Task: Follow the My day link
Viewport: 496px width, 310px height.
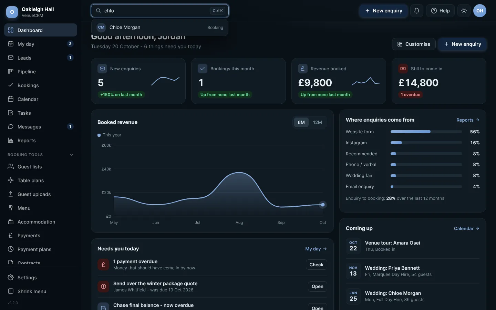Action: click(x=316, y=249)
